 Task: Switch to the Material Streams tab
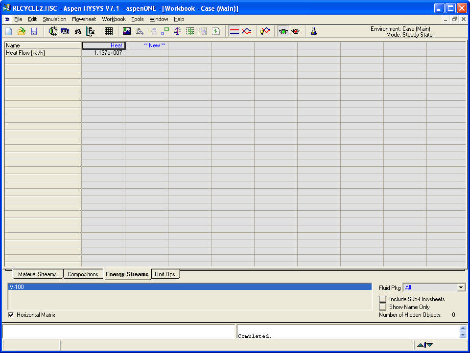tap(37, 274)
